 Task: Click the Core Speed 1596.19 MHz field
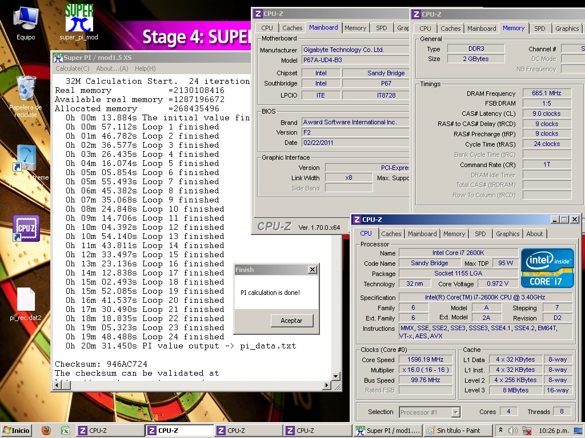425,359
